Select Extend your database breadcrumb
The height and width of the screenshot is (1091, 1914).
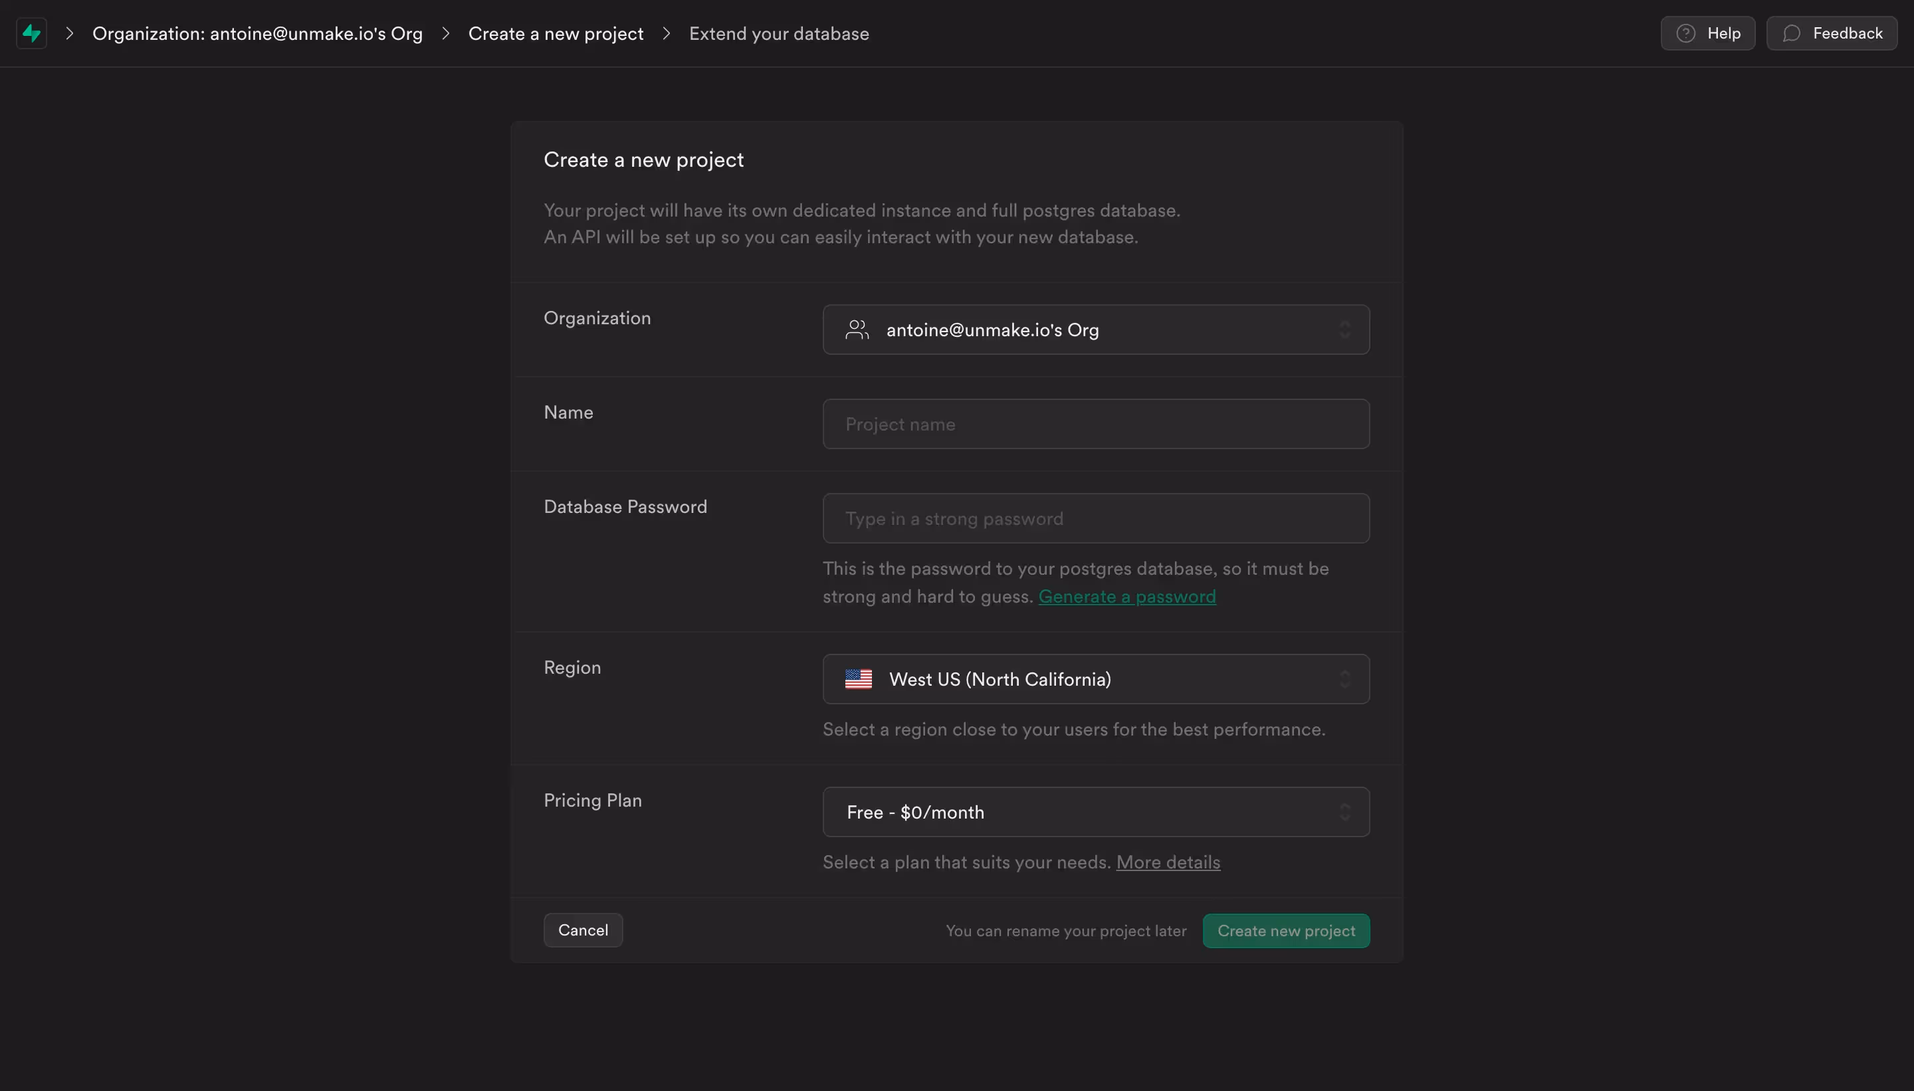[779, 34]
